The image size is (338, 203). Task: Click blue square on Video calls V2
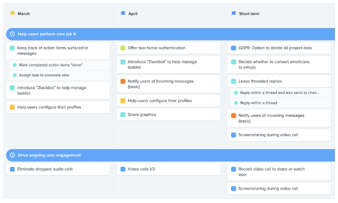[123, 169]
